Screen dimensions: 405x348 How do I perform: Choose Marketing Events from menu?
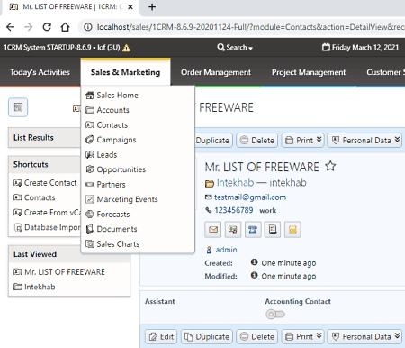(x=138, y=199)
